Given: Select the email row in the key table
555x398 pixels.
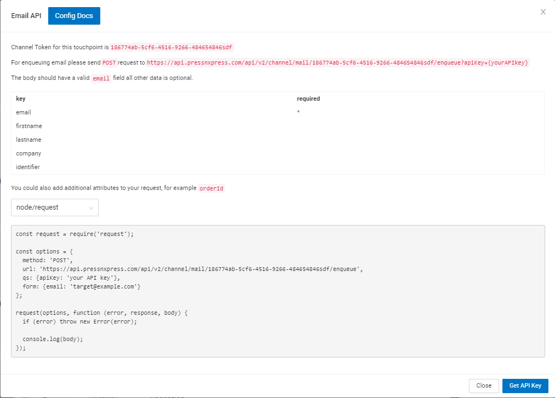Looking at the screenshot, I should pyautogui.click(x=24, y=112).
